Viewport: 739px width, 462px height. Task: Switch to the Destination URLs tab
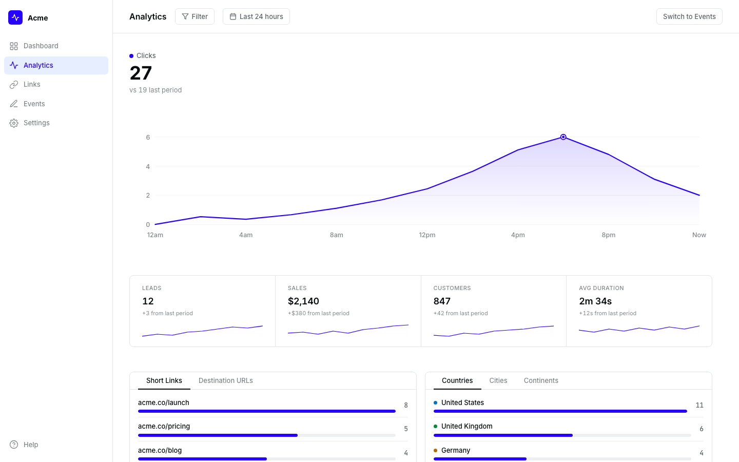(x=226, y=380)
